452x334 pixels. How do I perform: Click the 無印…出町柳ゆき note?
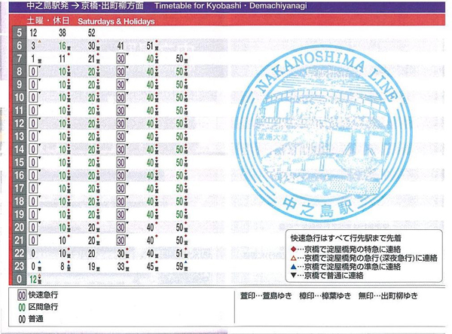[x=388, y=296]
